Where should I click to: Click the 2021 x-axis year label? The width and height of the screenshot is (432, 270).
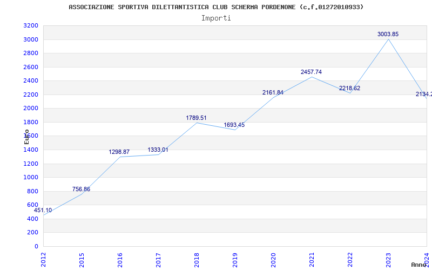(312, 260)
